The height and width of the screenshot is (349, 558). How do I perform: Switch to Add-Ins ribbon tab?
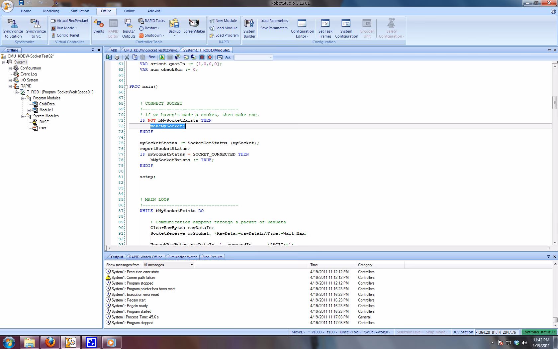[154, 11]
